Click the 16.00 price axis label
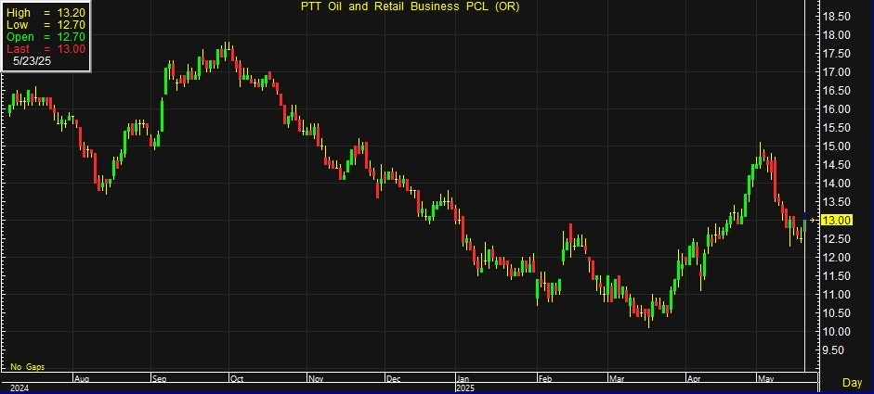874x394 pixels. [837, 109]
